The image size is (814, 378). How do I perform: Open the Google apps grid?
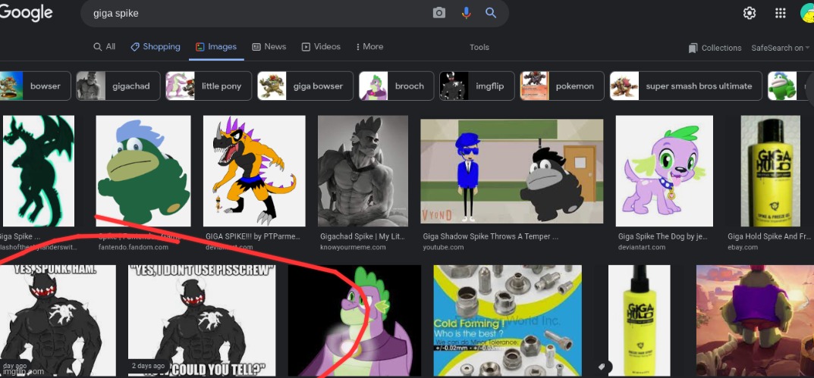click(x=780, y=13)
